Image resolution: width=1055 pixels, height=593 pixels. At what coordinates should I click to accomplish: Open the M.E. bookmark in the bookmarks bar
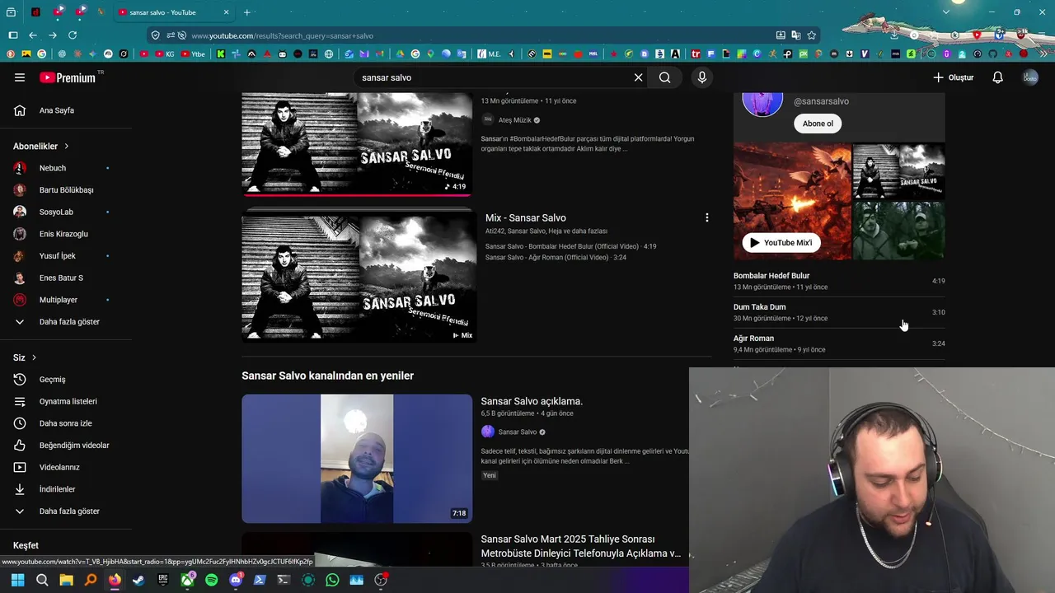click(x=490, y=54)
